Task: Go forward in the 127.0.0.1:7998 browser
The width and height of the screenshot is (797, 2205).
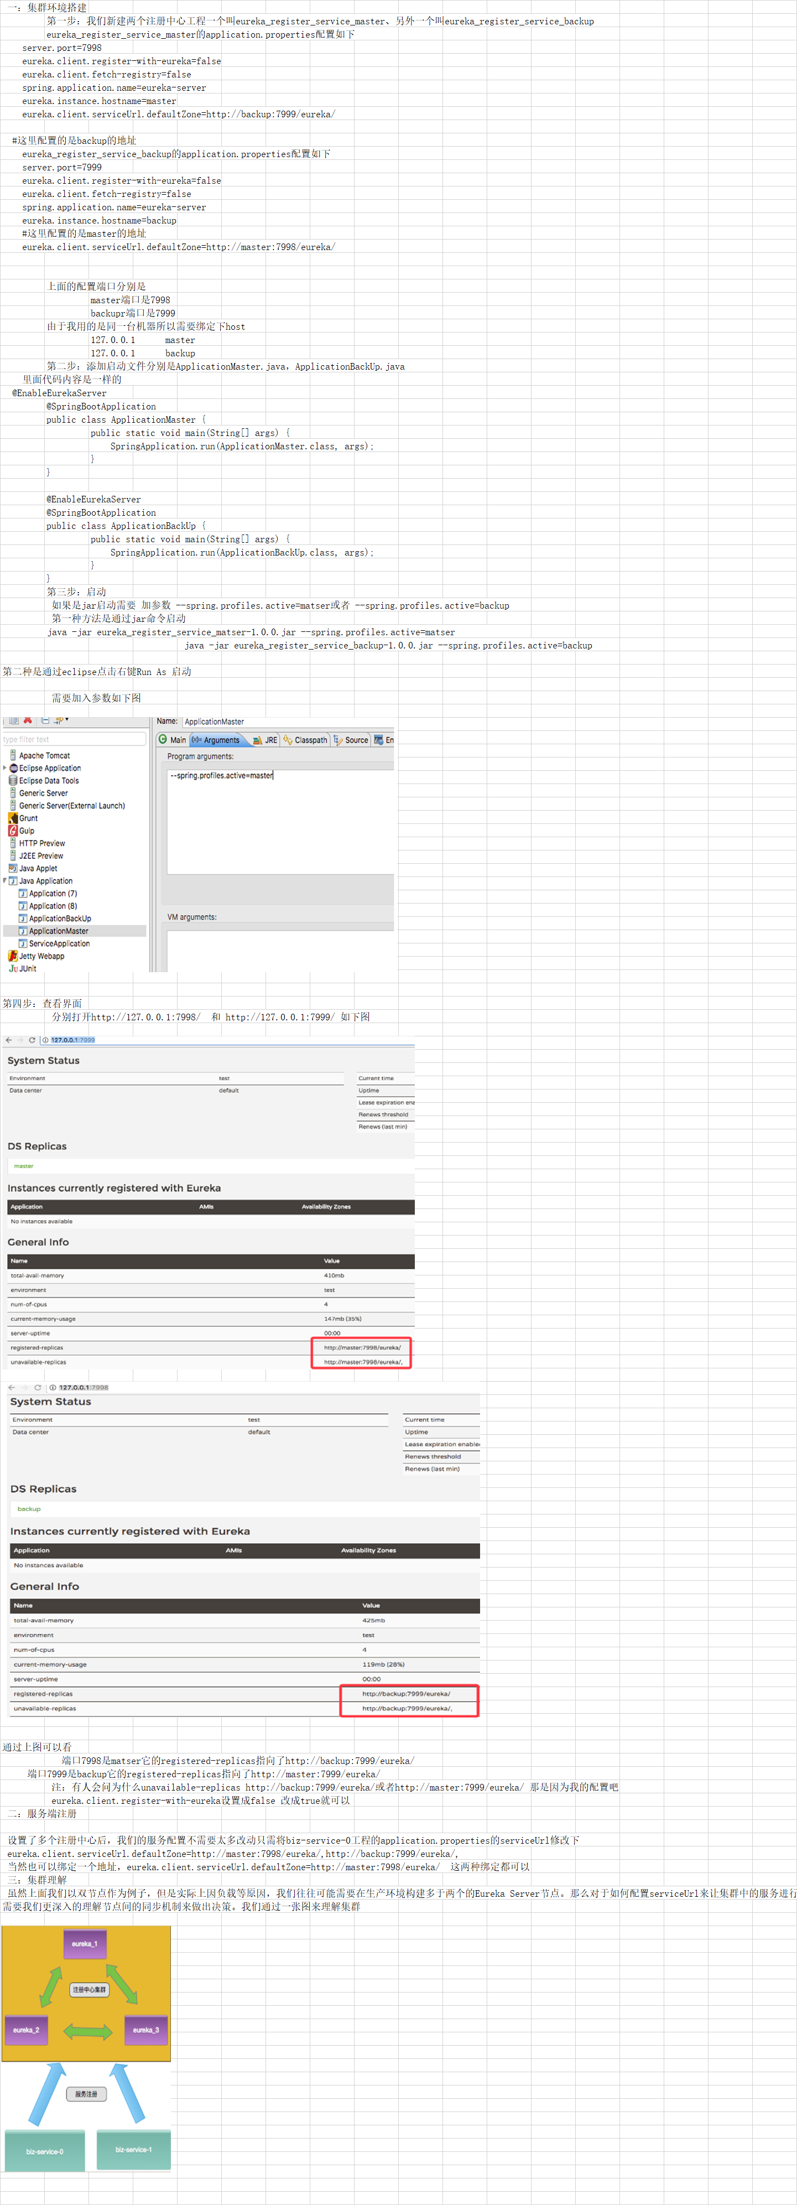Action: (x=24, y=1388)
